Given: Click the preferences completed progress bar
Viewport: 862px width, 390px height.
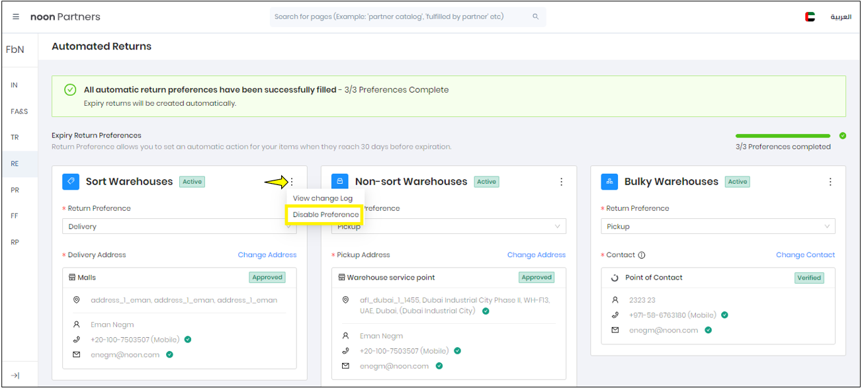Looking at the screenshot, I should [x=783, y=136].
